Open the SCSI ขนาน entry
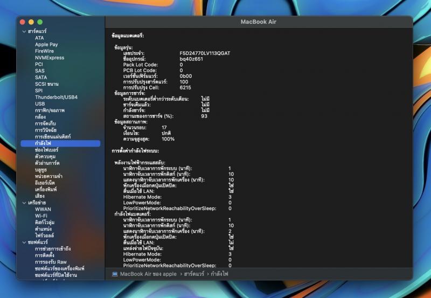 point(47,84)
